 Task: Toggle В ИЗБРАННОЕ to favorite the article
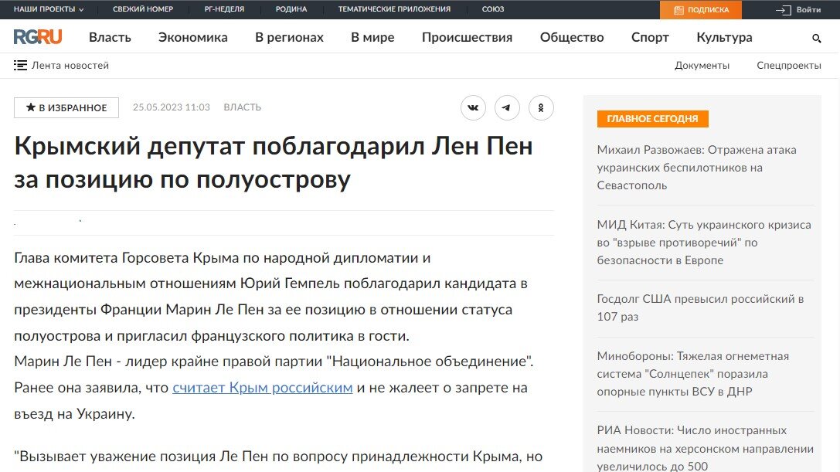coord(66,107)
